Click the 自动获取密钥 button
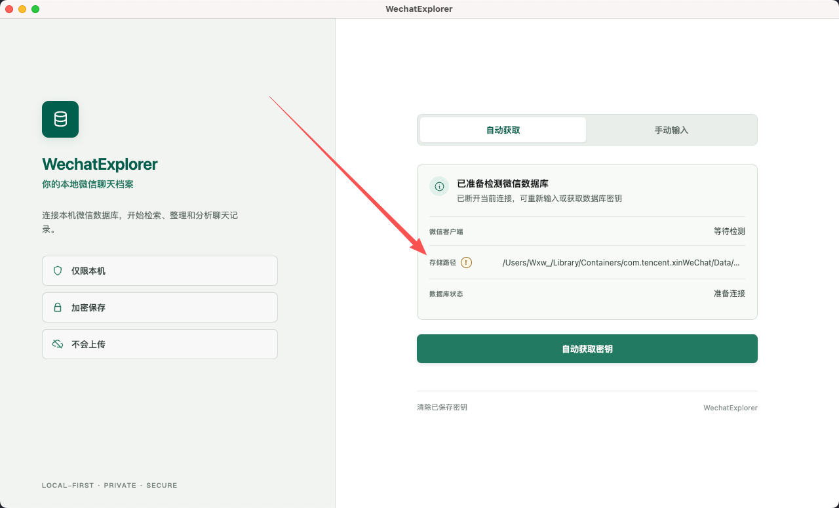 (x=587, y=349)
